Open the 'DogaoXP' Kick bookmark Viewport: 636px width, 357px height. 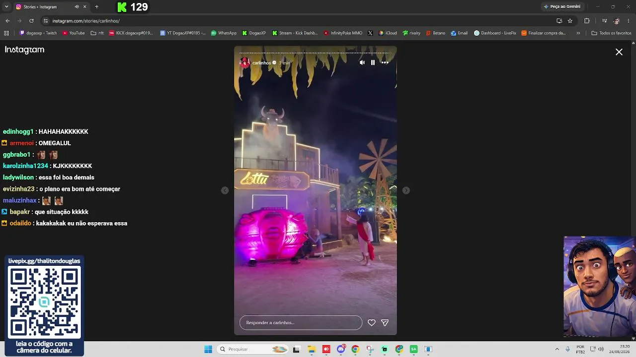coord(254,33)
